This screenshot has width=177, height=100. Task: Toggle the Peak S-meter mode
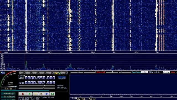pos(2,73)
